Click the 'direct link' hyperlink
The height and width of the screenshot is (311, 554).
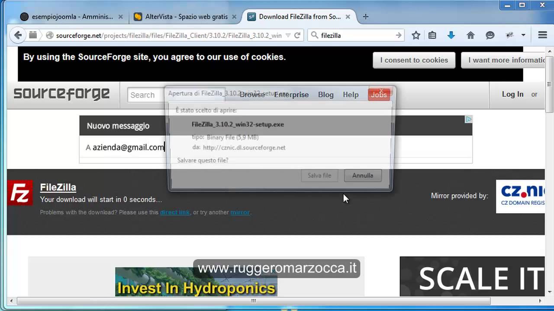175,212
